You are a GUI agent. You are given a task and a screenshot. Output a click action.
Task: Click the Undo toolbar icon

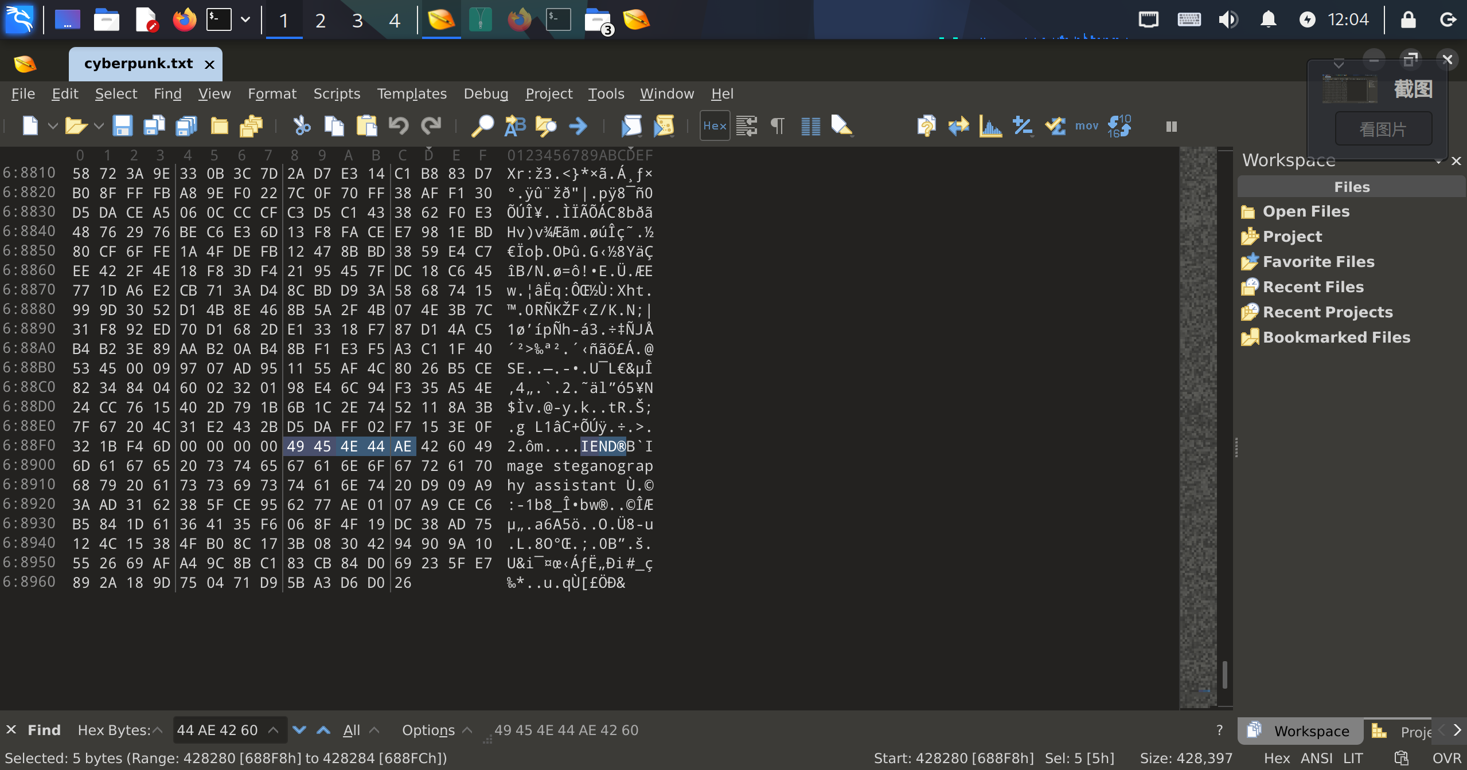(x=399, y=125)
